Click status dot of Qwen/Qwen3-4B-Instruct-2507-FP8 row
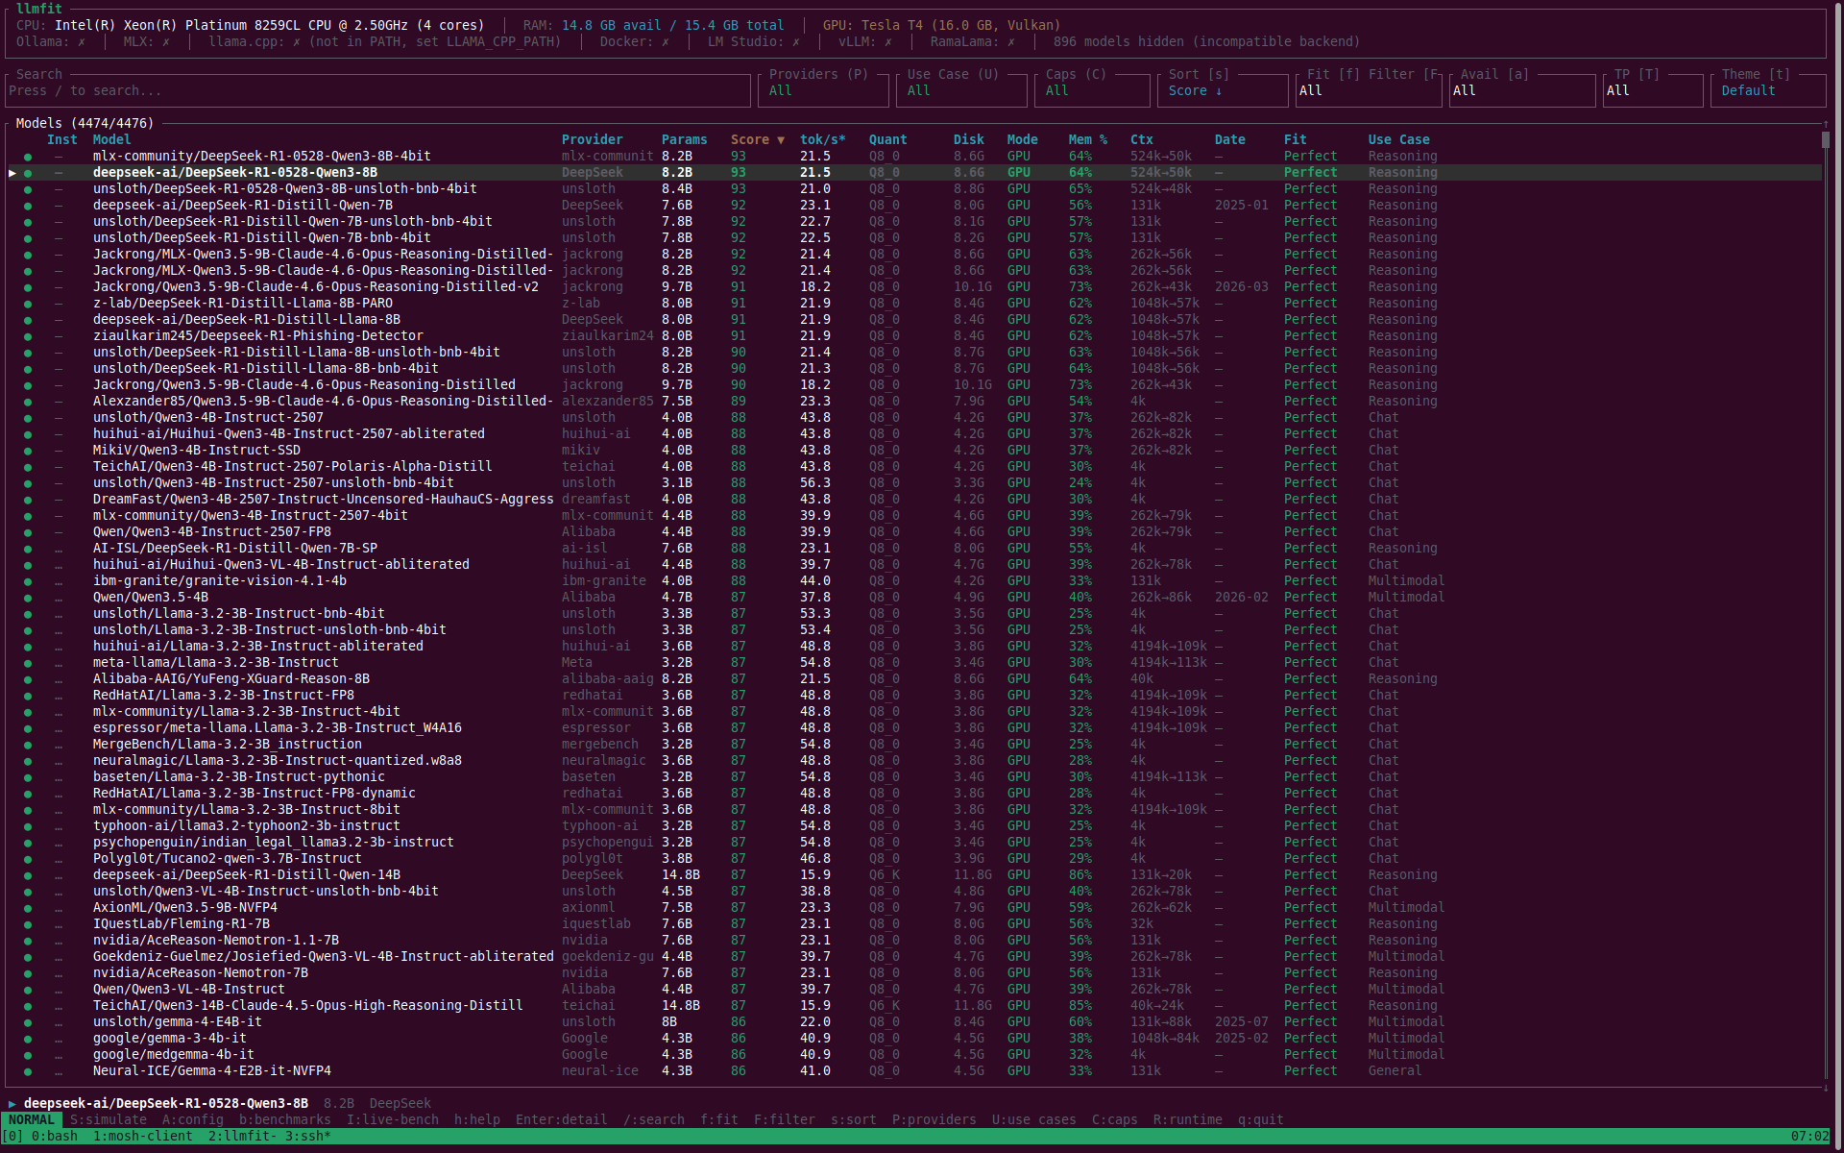This screenshot has width=1844, height=1153. pos(28,532)
